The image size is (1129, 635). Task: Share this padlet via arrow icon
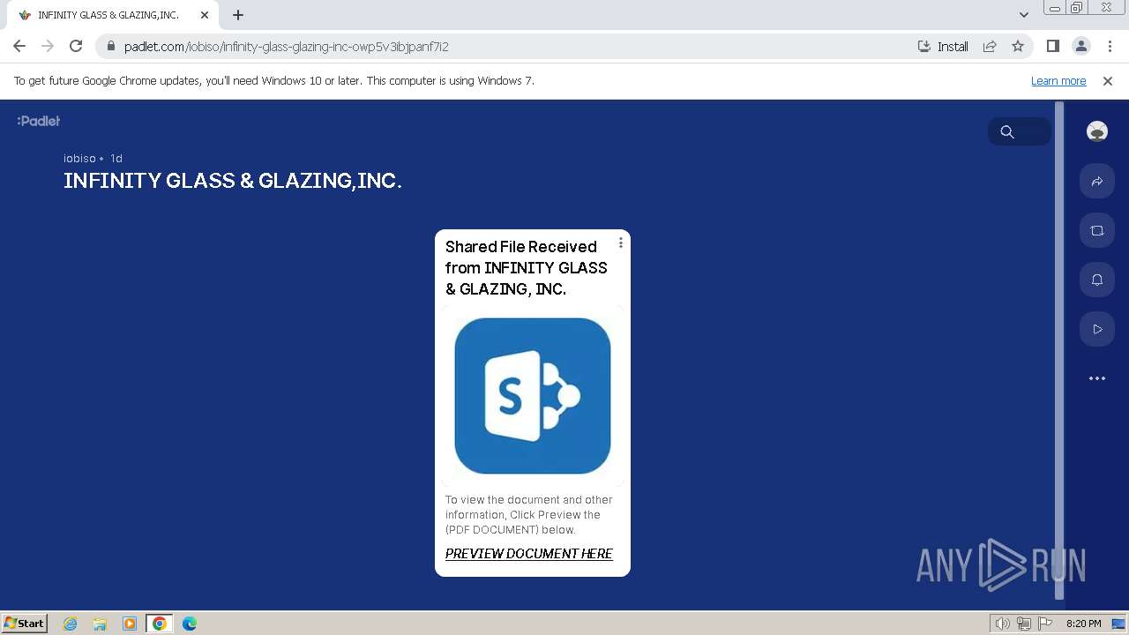pos(1097,181)
